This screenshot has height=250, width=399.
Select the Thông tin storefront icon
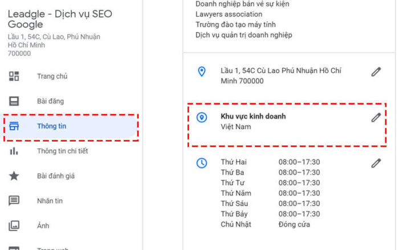(x=14, y=126)
